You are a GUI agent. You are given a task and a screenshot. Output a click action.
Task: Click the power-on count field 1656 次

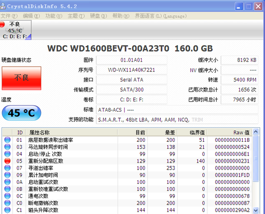239,90
